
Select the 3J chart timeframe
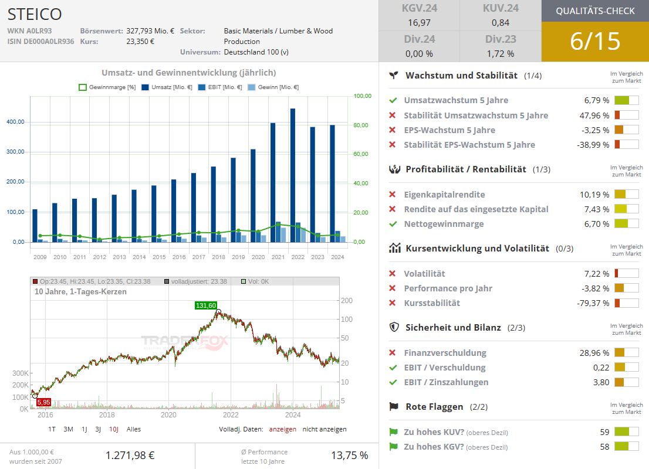click(98, 429)
